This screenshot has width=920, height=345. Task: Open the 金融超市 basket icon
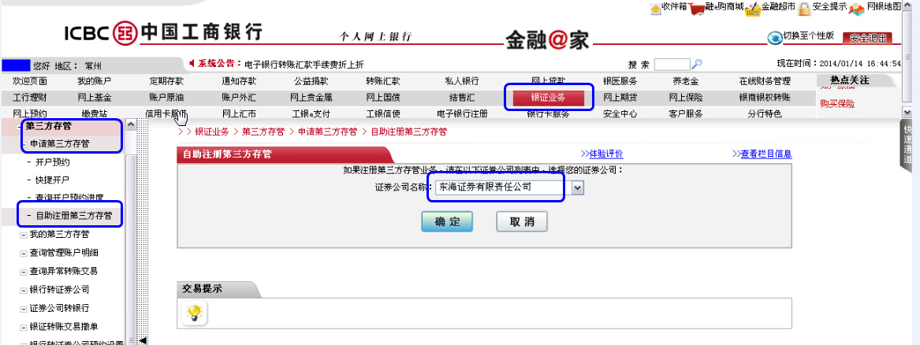[753, 9]
